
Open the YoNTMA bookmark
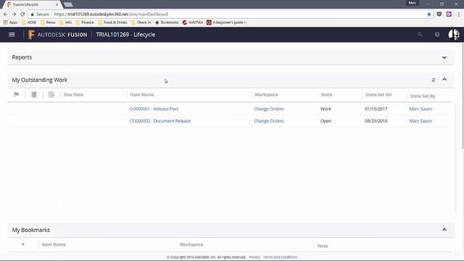tap(193, 22)
